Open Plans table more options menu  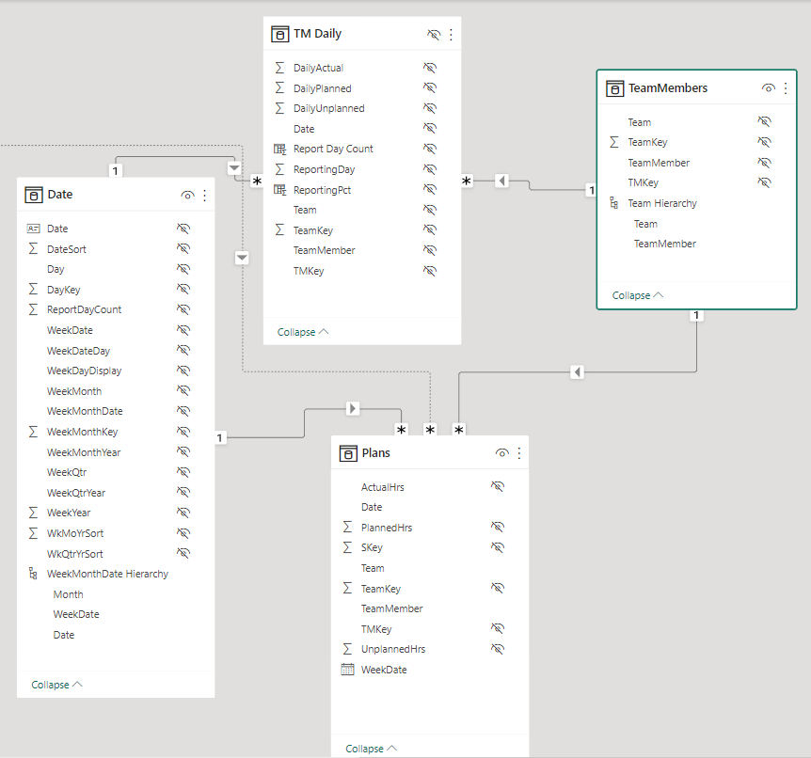pos(518,453)
